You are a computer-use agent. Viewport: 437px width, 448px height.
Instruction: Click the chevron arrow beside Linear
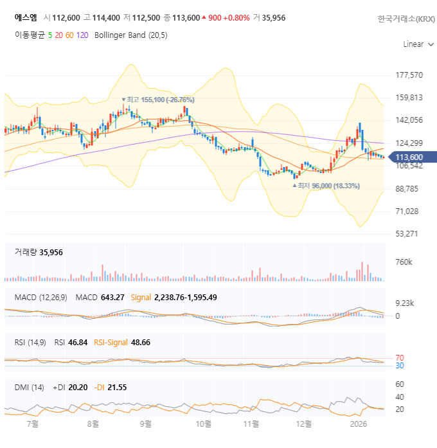point(431,44)
